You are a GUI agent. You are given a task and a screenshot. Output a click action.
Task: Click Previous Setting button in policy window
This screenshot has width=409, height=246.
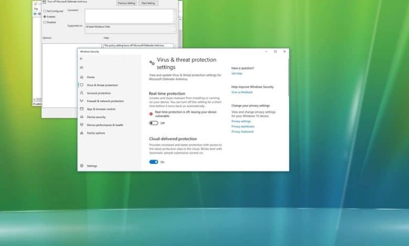click(126, 3)
